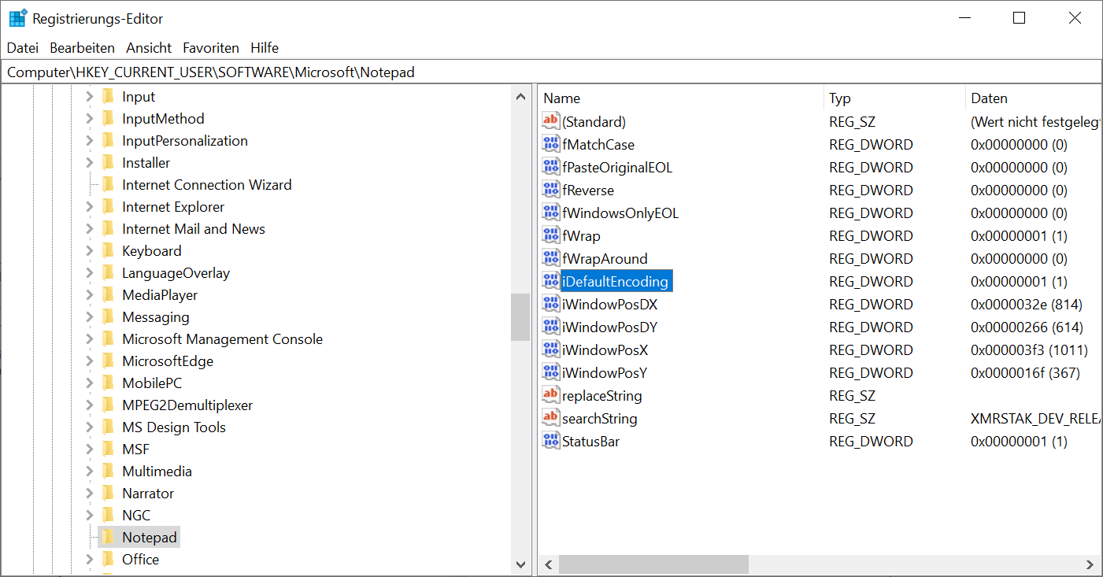1103x577 pixels.
Task: Click the data value 0x0000032e (814)
Action: [x=1027, y=304]
